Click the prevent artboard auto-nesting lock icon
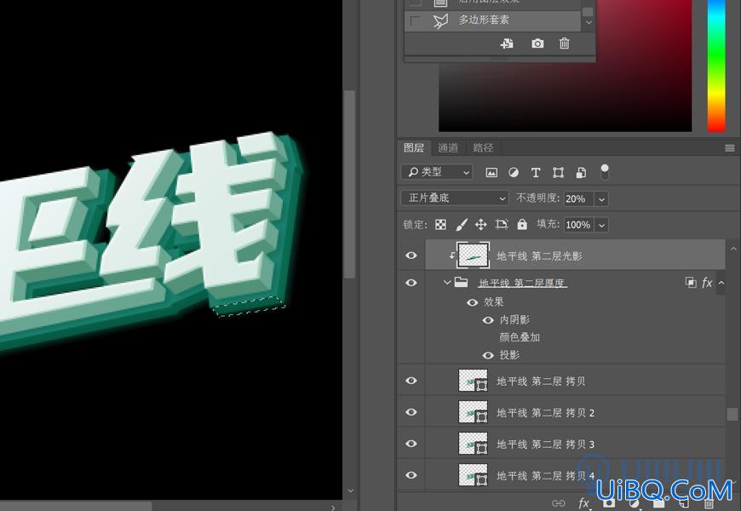 tap(502, 225)
